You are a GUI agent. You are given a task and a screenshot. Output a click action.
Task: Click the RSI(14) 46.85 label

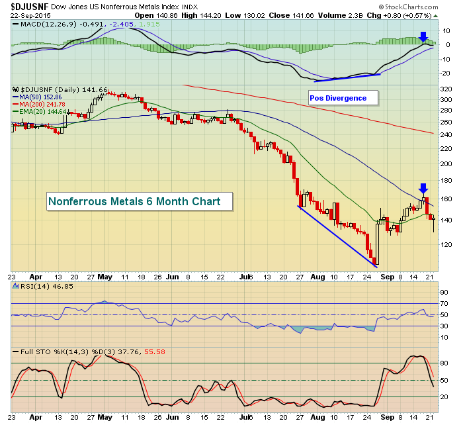(x=47, y=286)
